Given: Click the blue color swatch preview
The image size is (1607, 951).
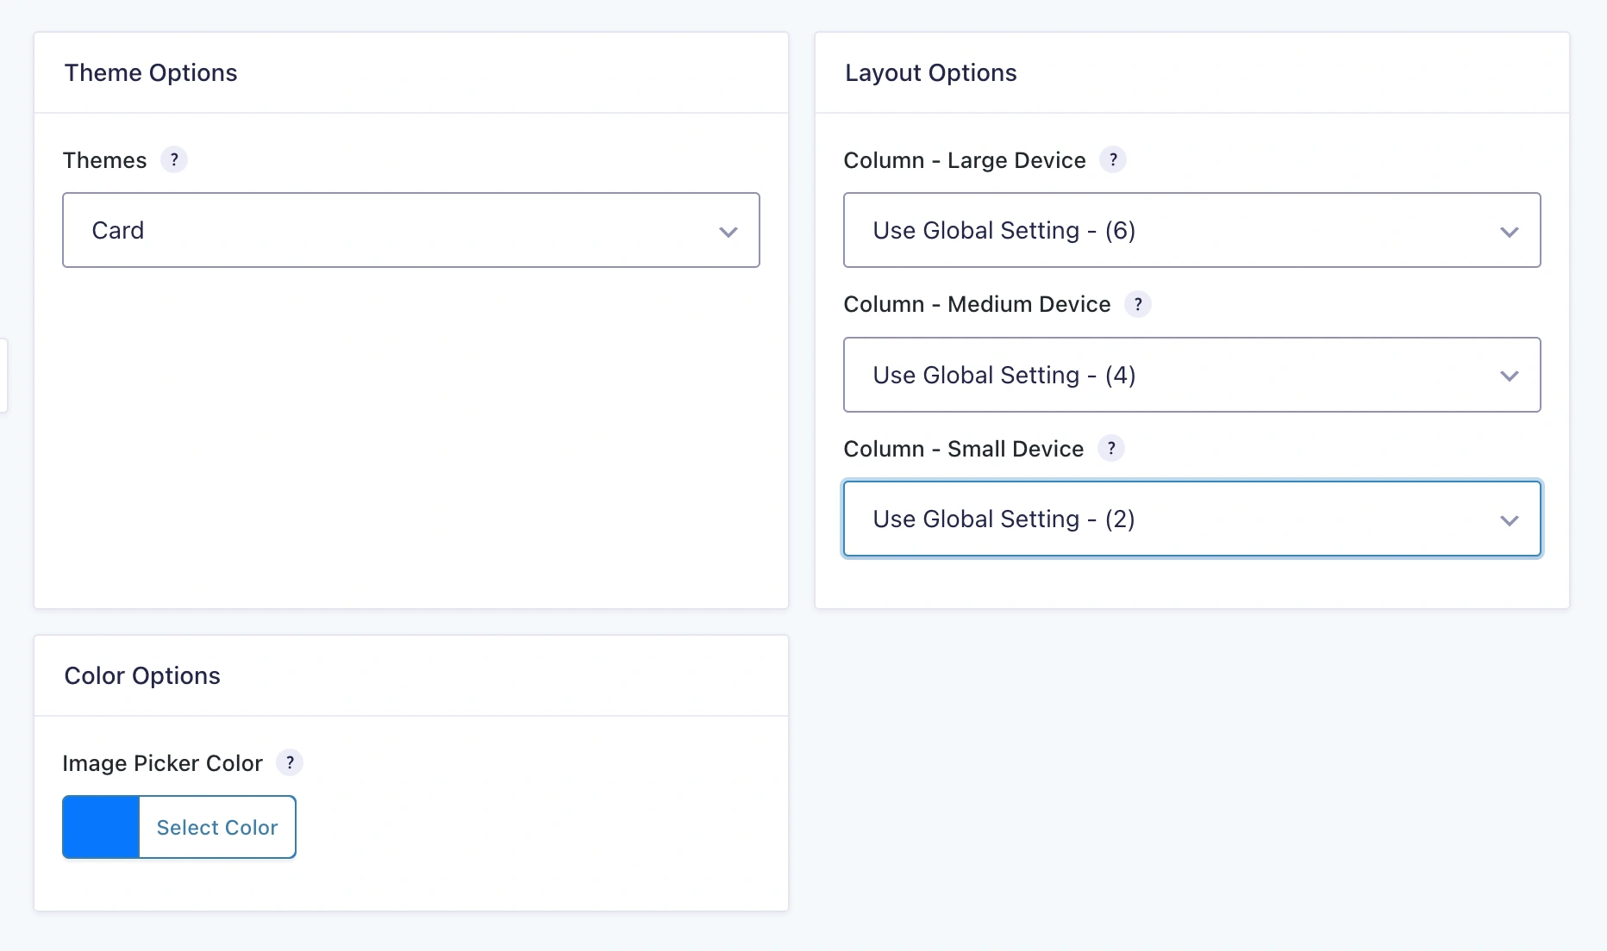Looking at the screenshot, I should pos(101,827).
